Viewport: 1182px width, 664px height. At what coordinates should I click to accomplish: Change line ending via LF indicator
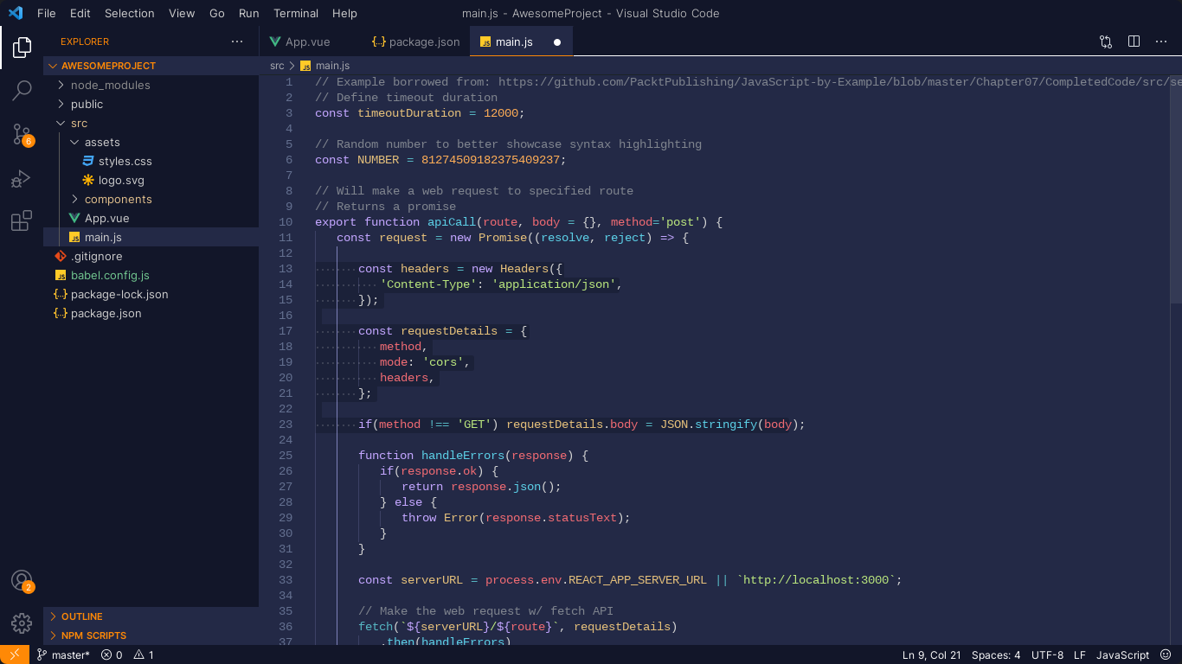[x=1080, y=654]
